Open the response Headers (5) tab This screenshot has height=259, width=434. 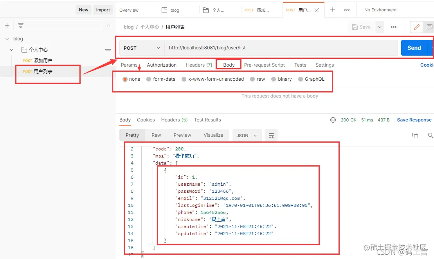pos(175,120)
